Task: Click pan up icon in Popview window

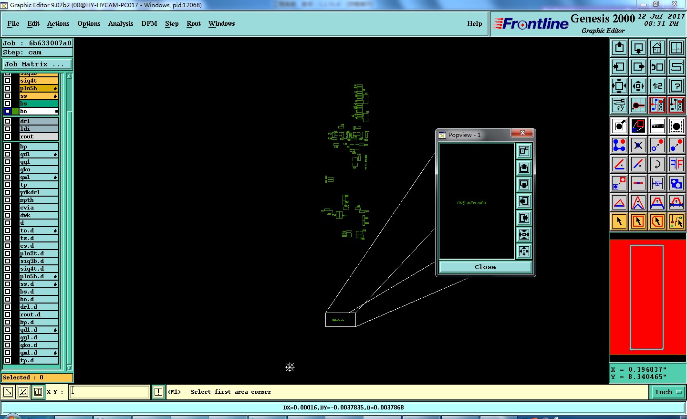Action: pos(524,168)
